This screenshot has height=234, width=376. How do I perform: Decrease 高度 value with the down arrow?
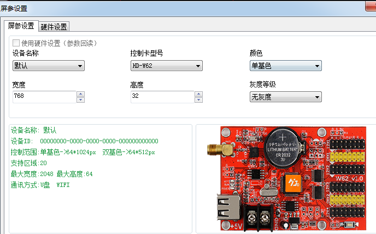(199, 100)
